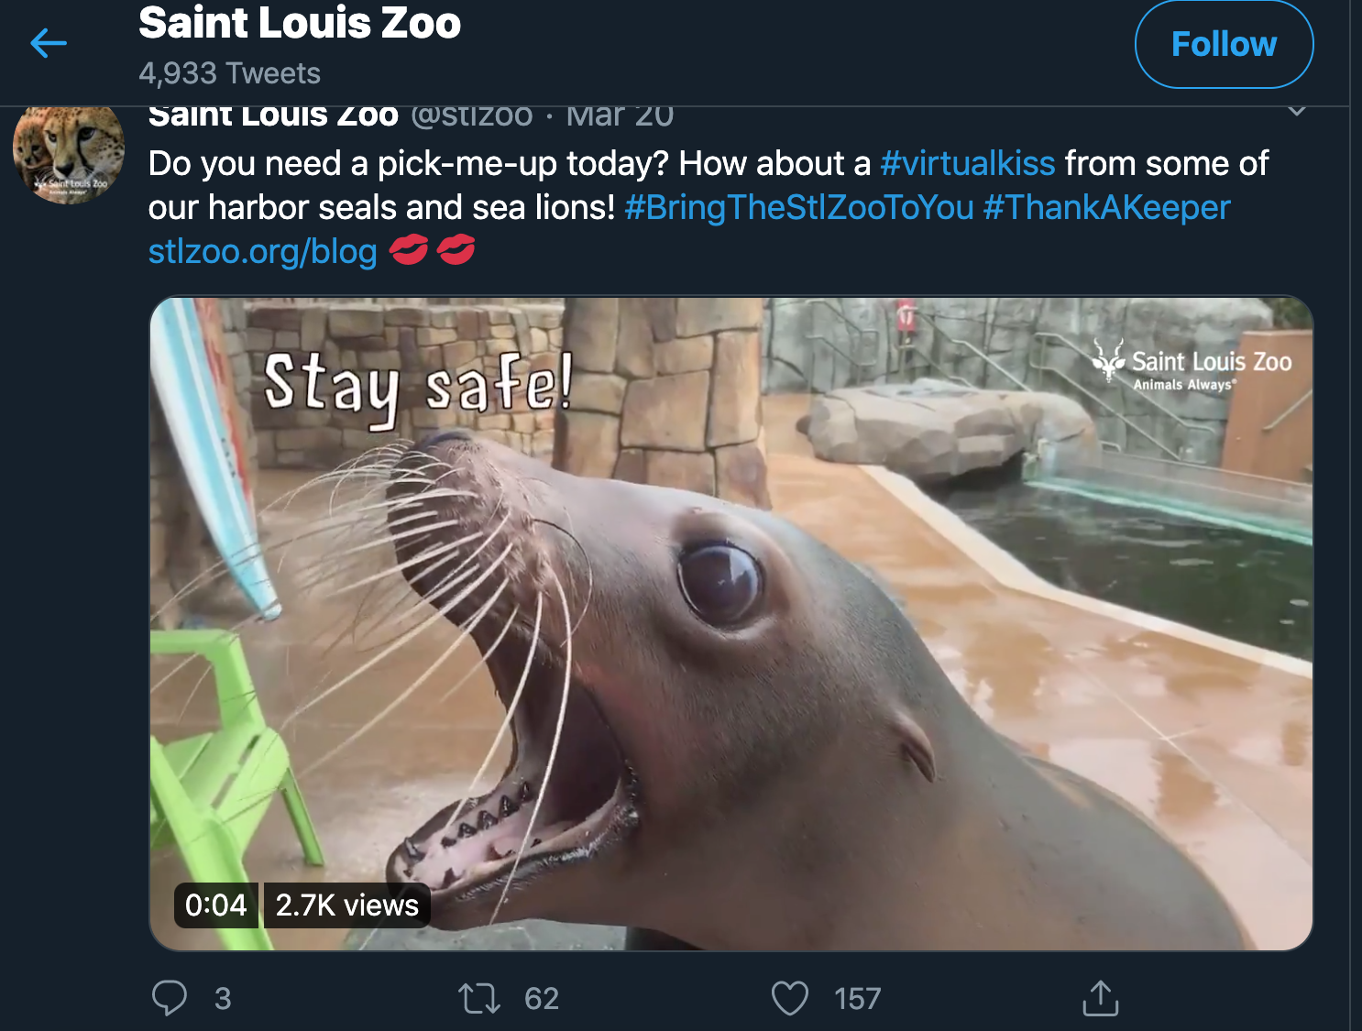Click the 2.7K views label
The height and width of the screenshot is (1031, 1362).
coord(347,905)
